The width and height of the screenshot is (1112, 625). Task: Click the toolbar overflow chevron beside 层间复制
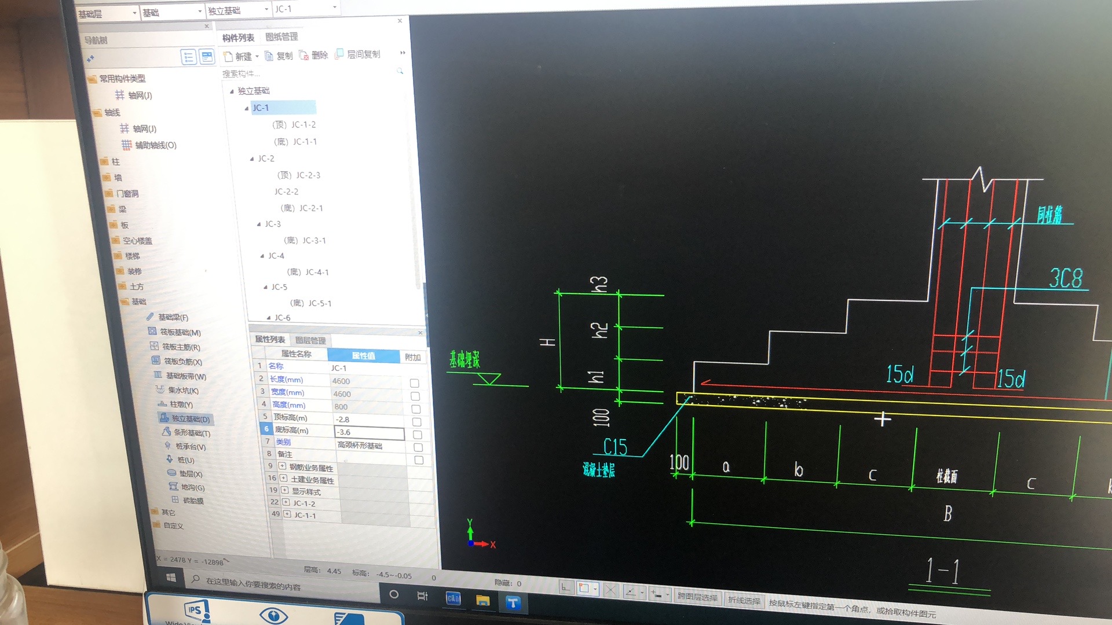click(403, 53)
